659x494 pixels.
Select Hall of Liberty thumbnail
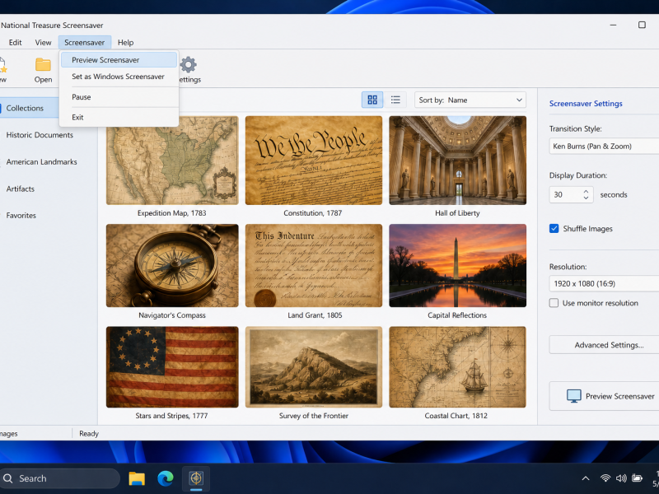pos(458,161)
